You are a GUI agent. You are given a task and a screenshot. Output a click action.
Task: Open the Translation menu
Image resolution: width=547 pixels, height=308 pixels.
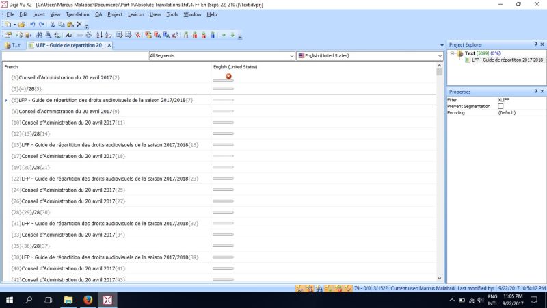click(x=77, y=14)
